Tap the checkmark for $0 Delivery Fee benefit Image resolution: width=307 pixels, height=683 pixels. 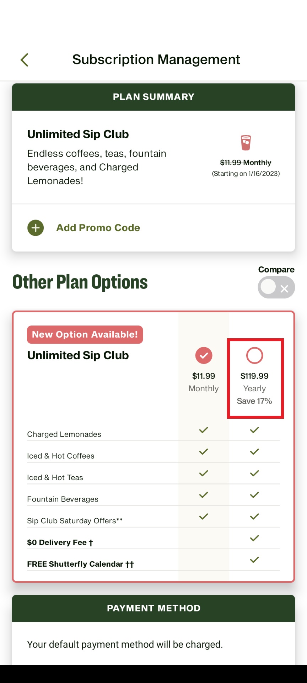pyautogui.click(x=254, y=538)
